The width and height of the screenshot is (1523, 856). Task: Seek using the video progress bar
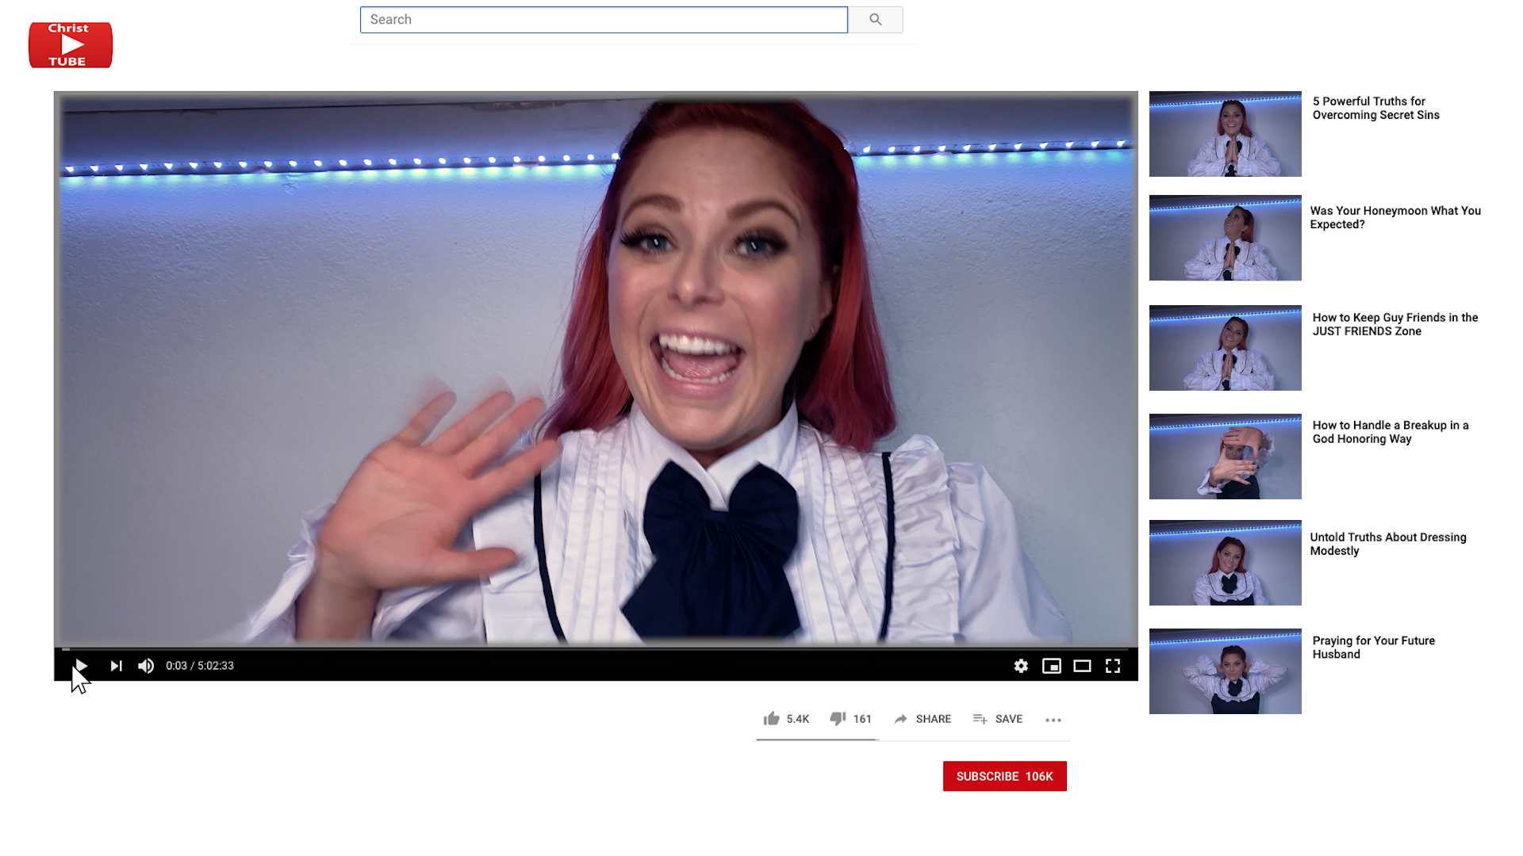(x=595, y=648)
